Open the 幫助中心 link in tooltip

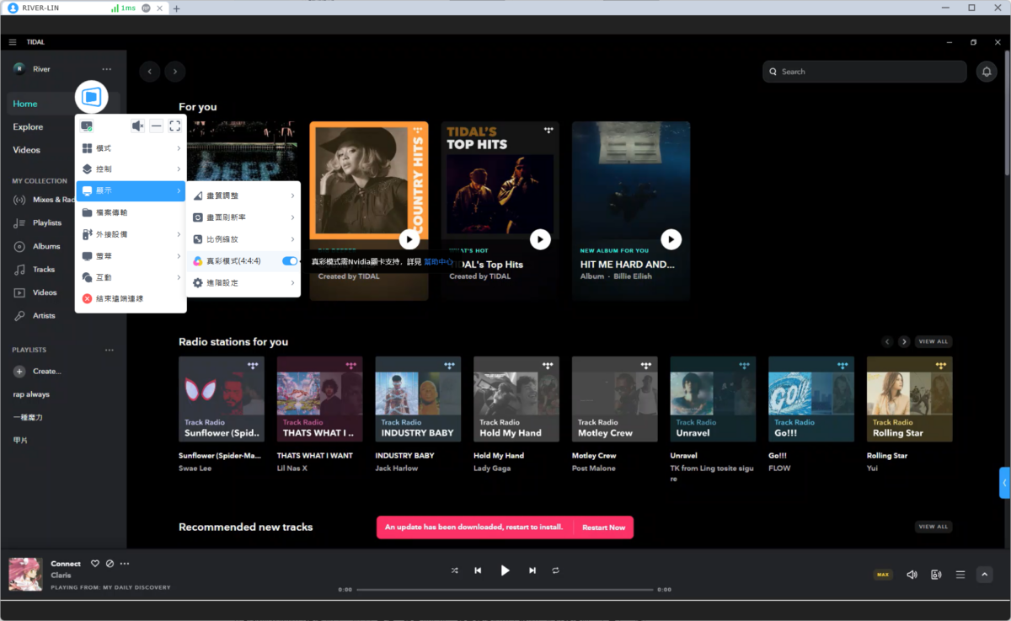coord(438,262)
